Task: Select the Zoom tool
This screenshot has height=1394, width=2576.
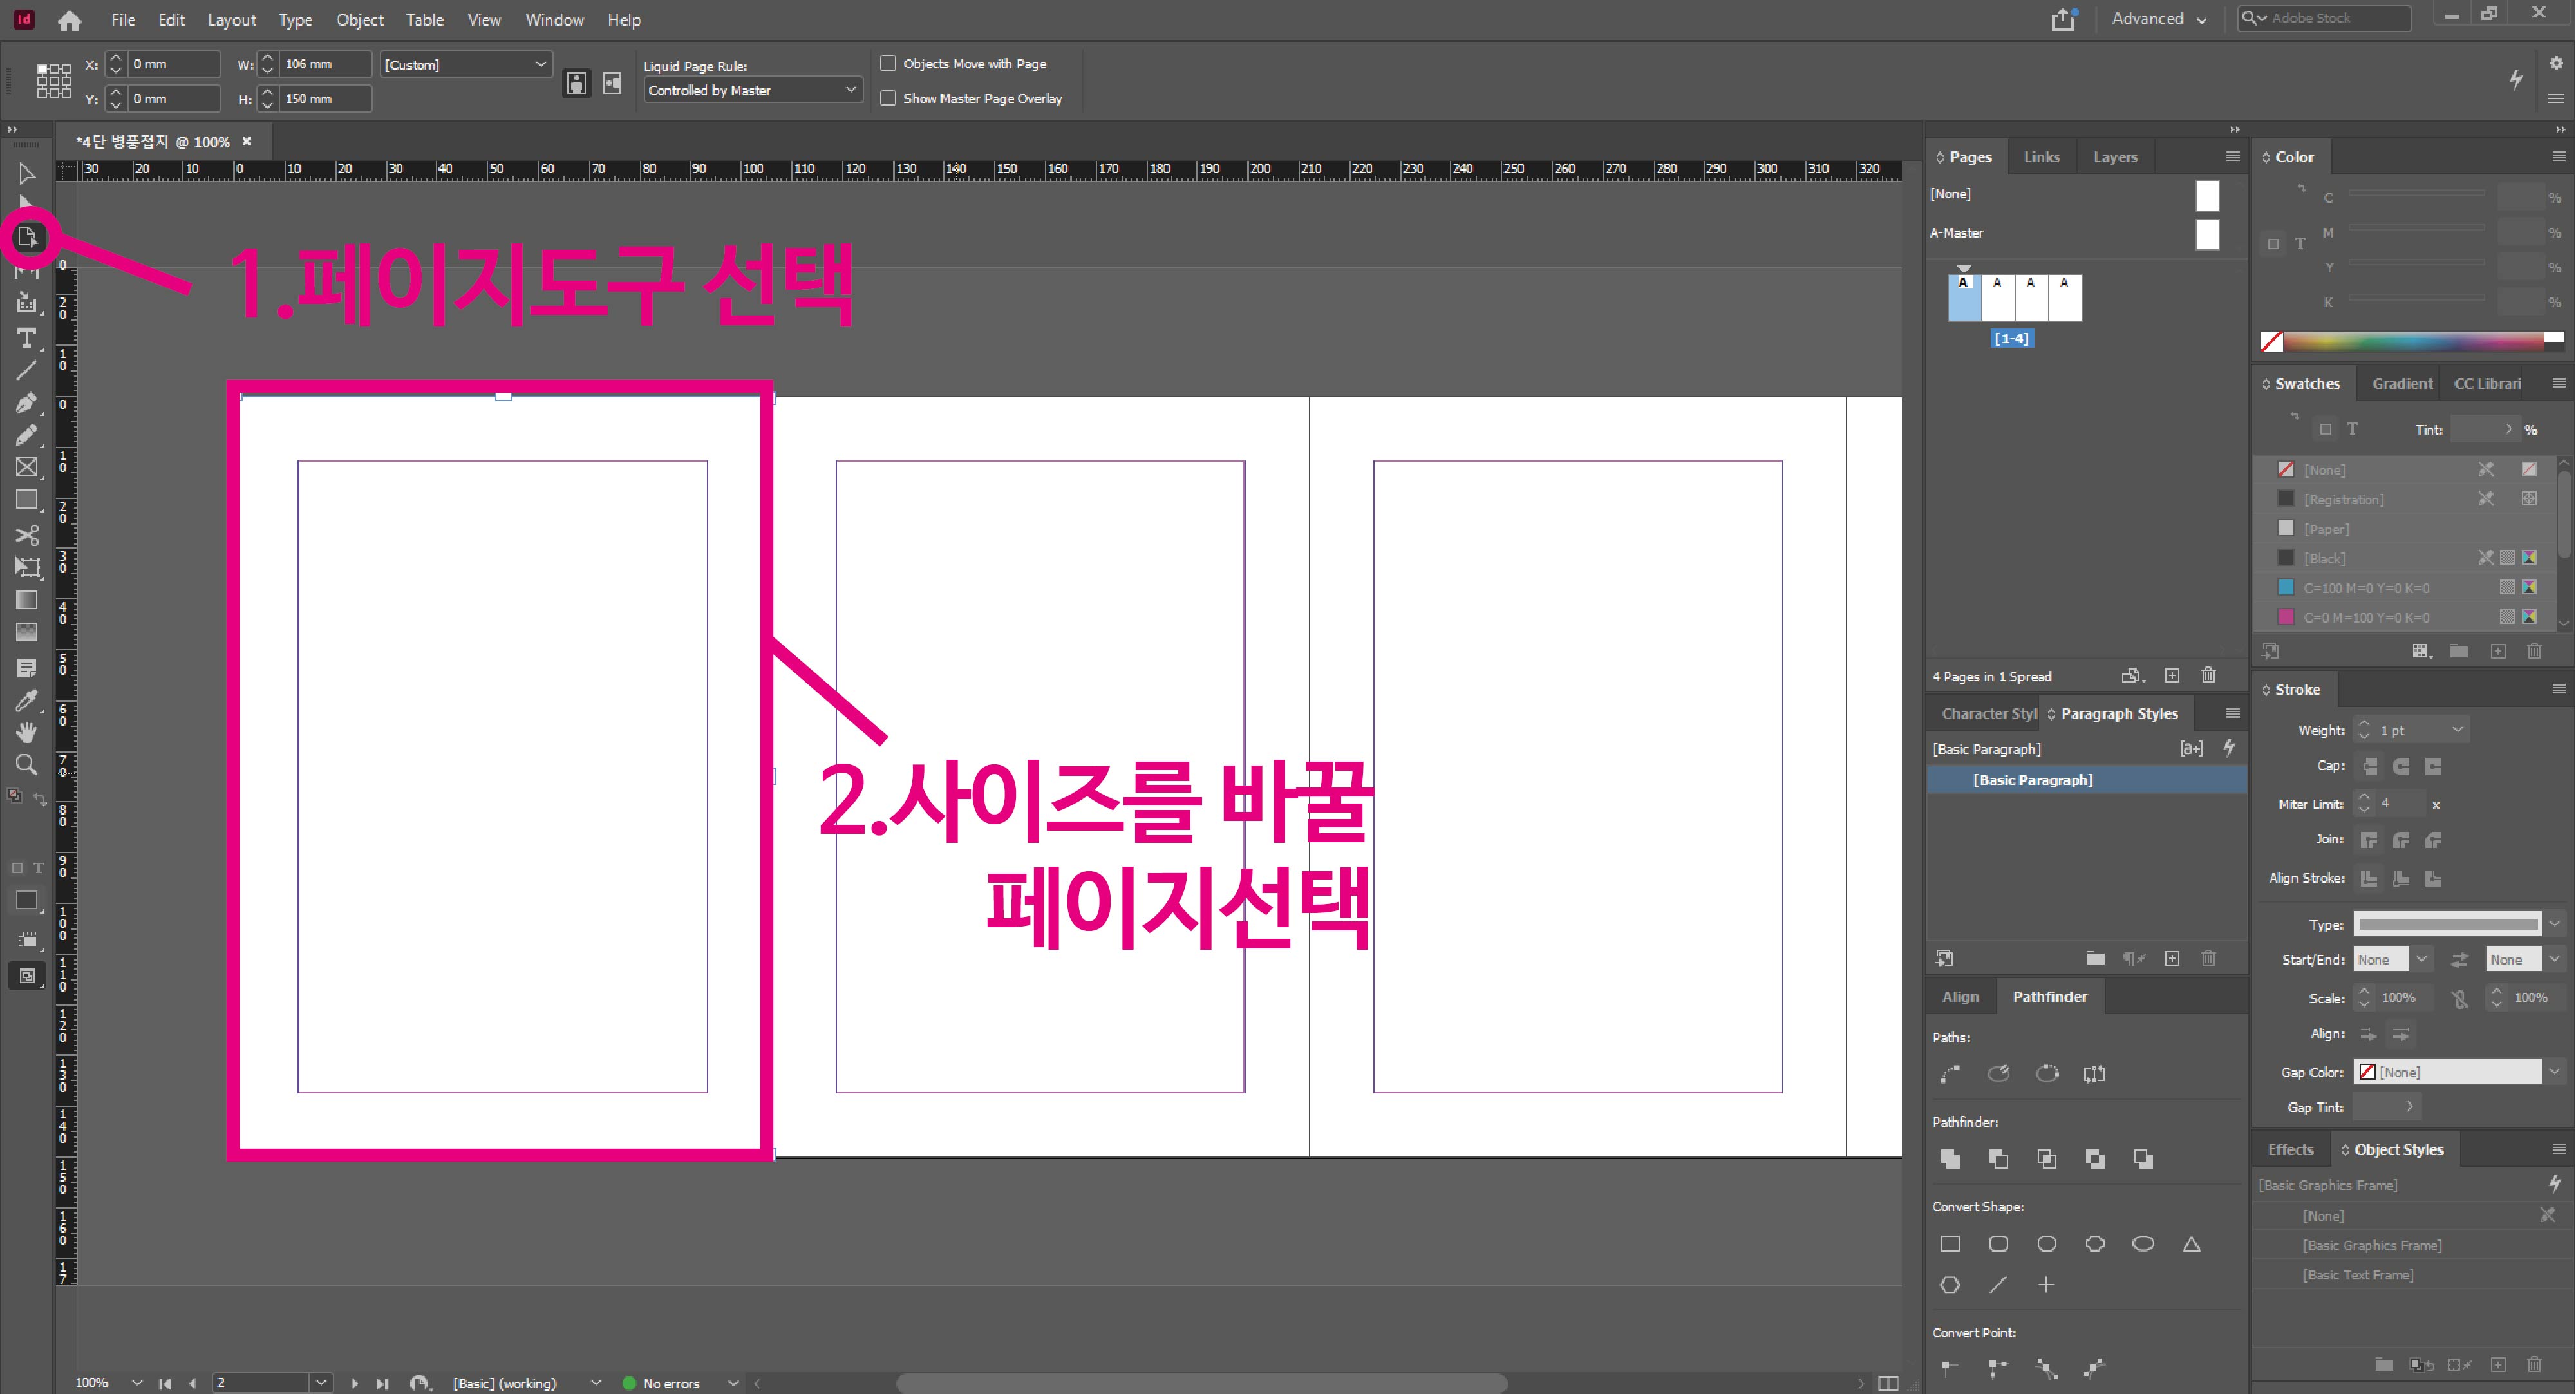Action: (x=27, y=765)
